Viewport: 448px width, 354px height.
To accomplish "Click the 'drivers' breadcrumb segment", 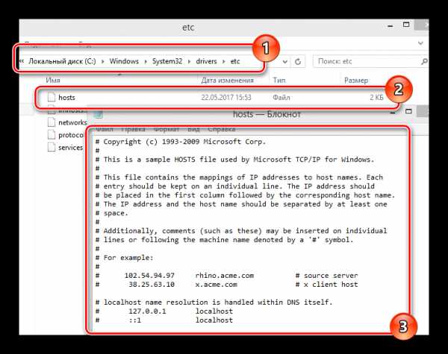I will [x=206, y=61].
